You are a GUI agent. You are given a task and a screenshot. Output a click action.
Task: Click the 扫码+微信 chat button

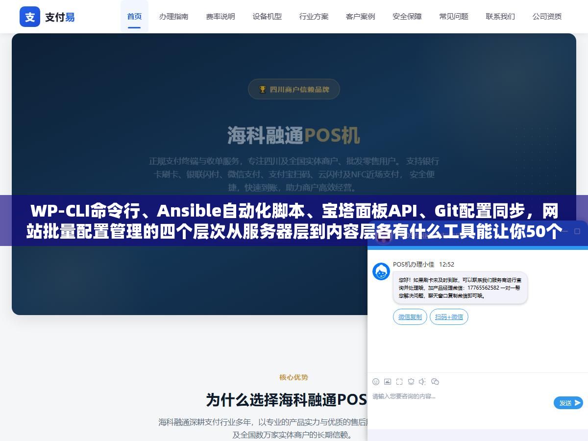point(449,317)
